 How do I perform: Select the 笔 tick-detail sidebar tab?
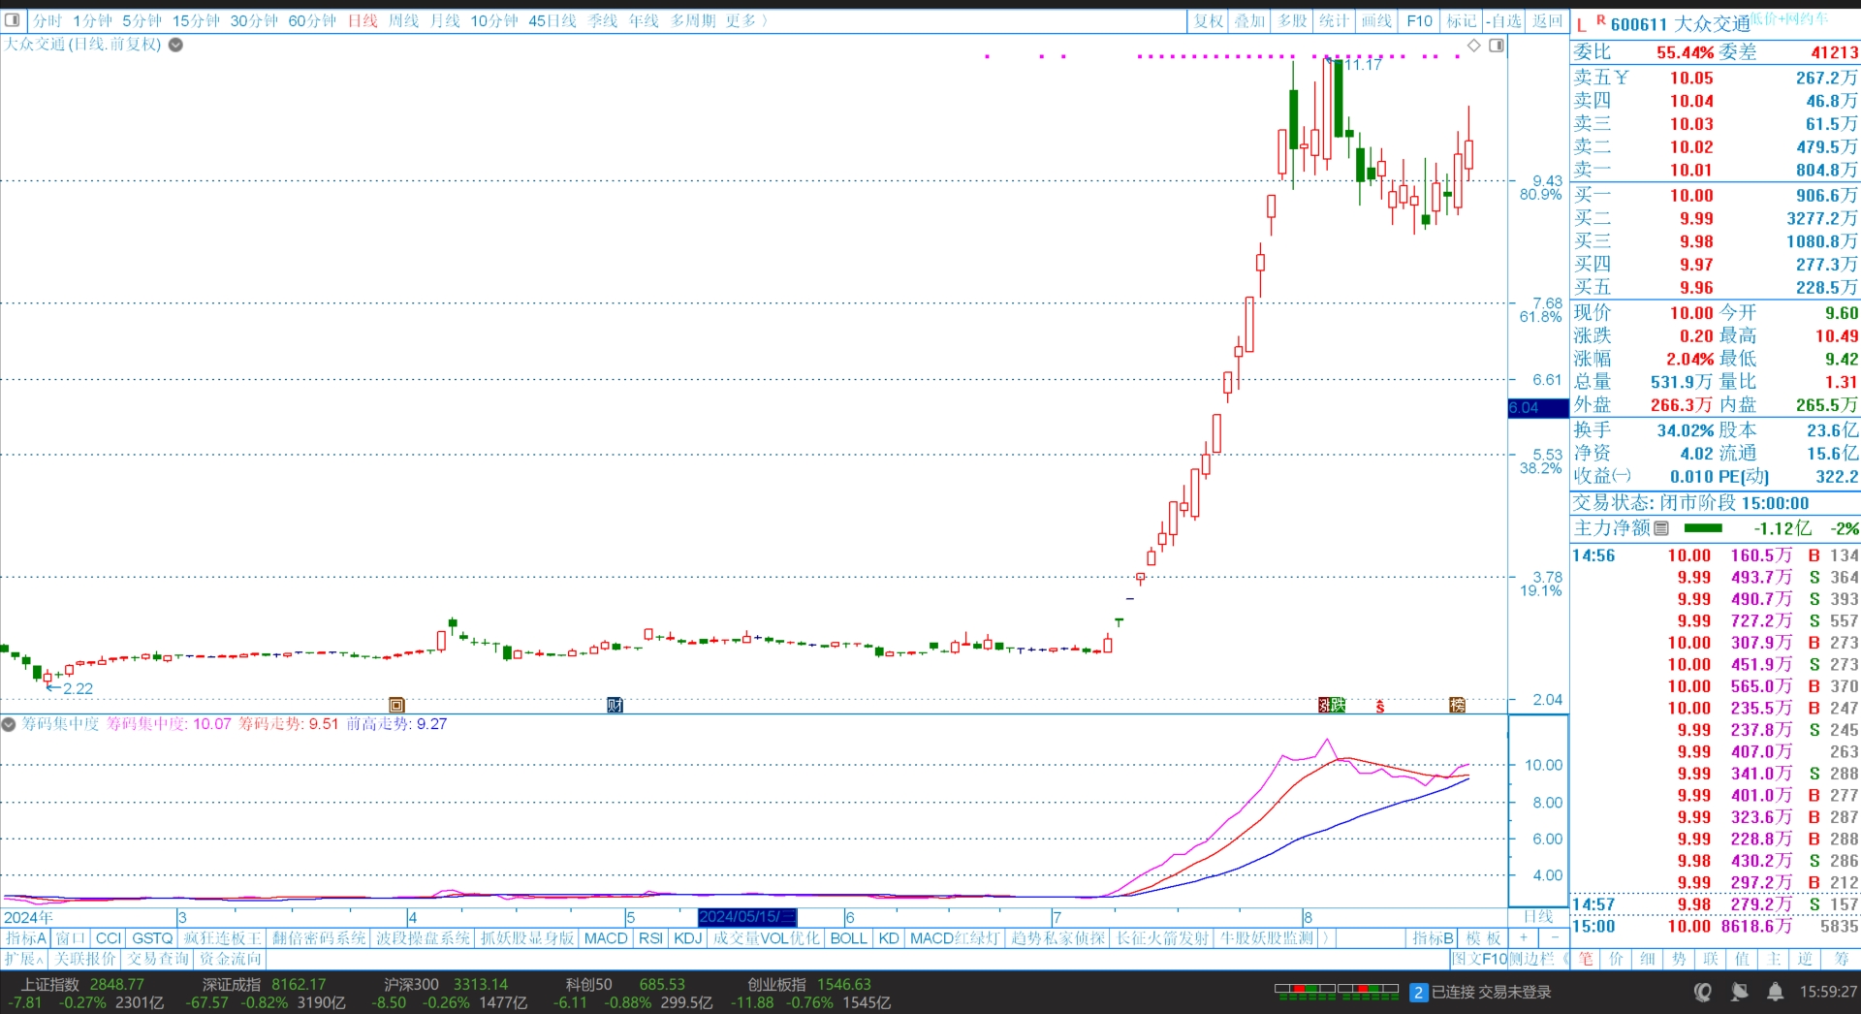1585,959
